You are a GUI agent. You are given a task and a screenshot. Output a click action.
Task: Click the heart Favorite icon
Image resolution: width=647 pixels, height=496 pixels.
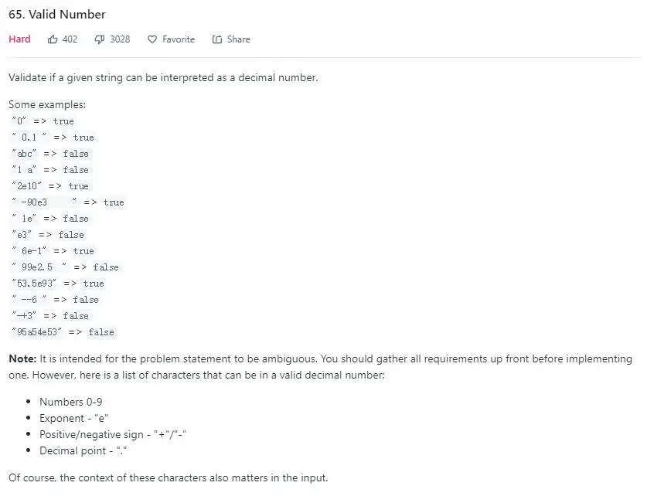(x=152, y=39)
